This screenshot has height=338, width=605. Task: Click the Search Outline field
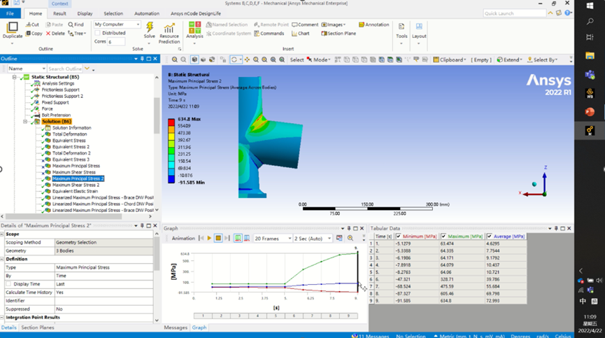pyautogui.click(x=65, y=69)
